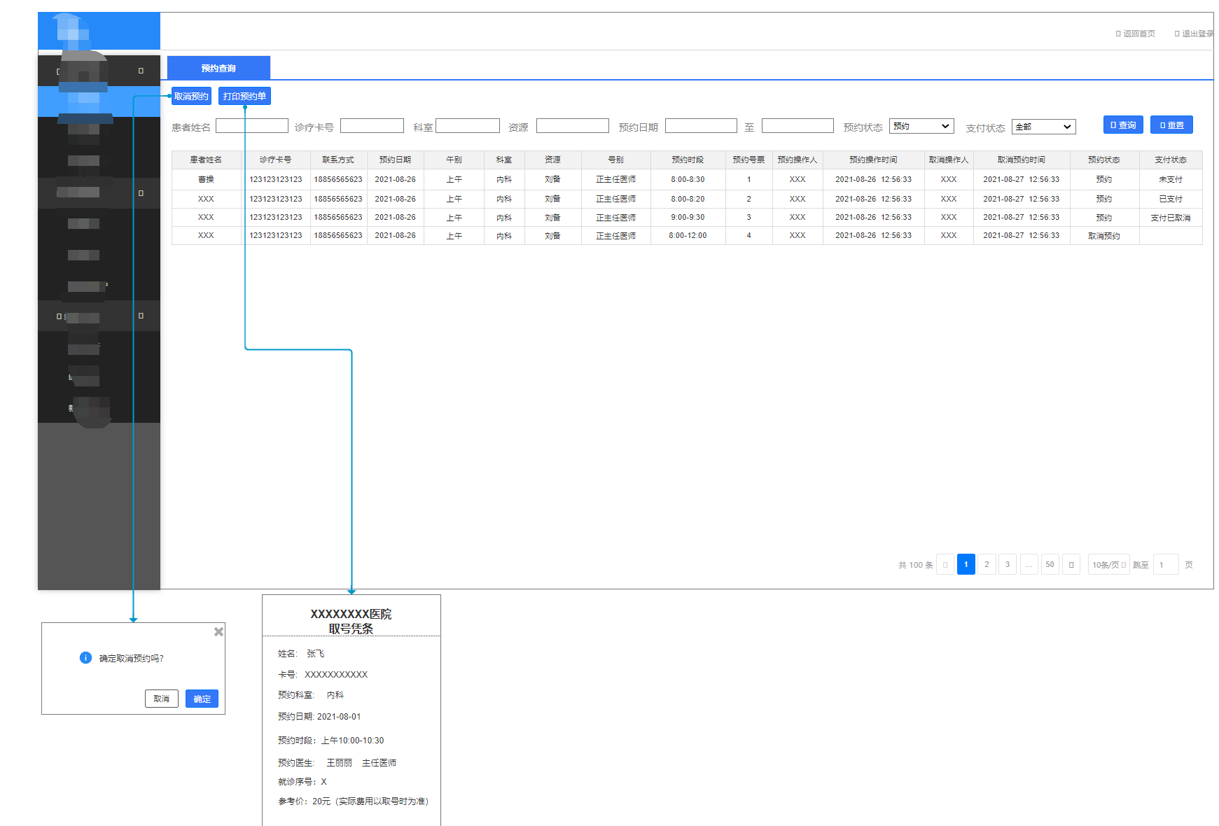Image resolution: width=1219 pixels, height=826 pixels.
Task: Open the 10条/页 page size selector
Action: (x=1108, y=565)
